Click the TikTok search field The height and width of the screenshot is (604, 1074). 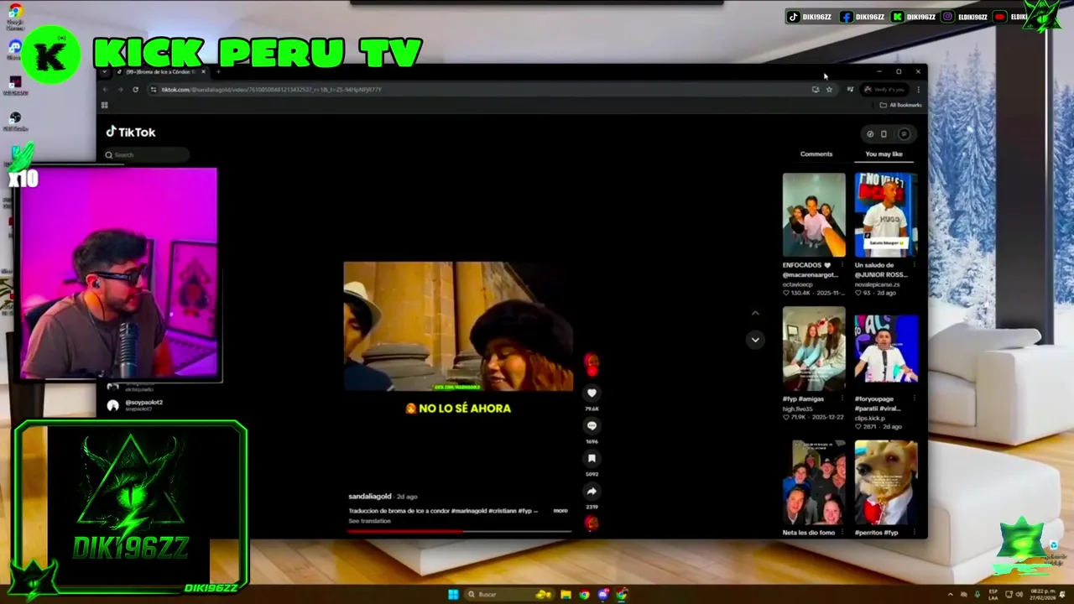click(147, 154)
